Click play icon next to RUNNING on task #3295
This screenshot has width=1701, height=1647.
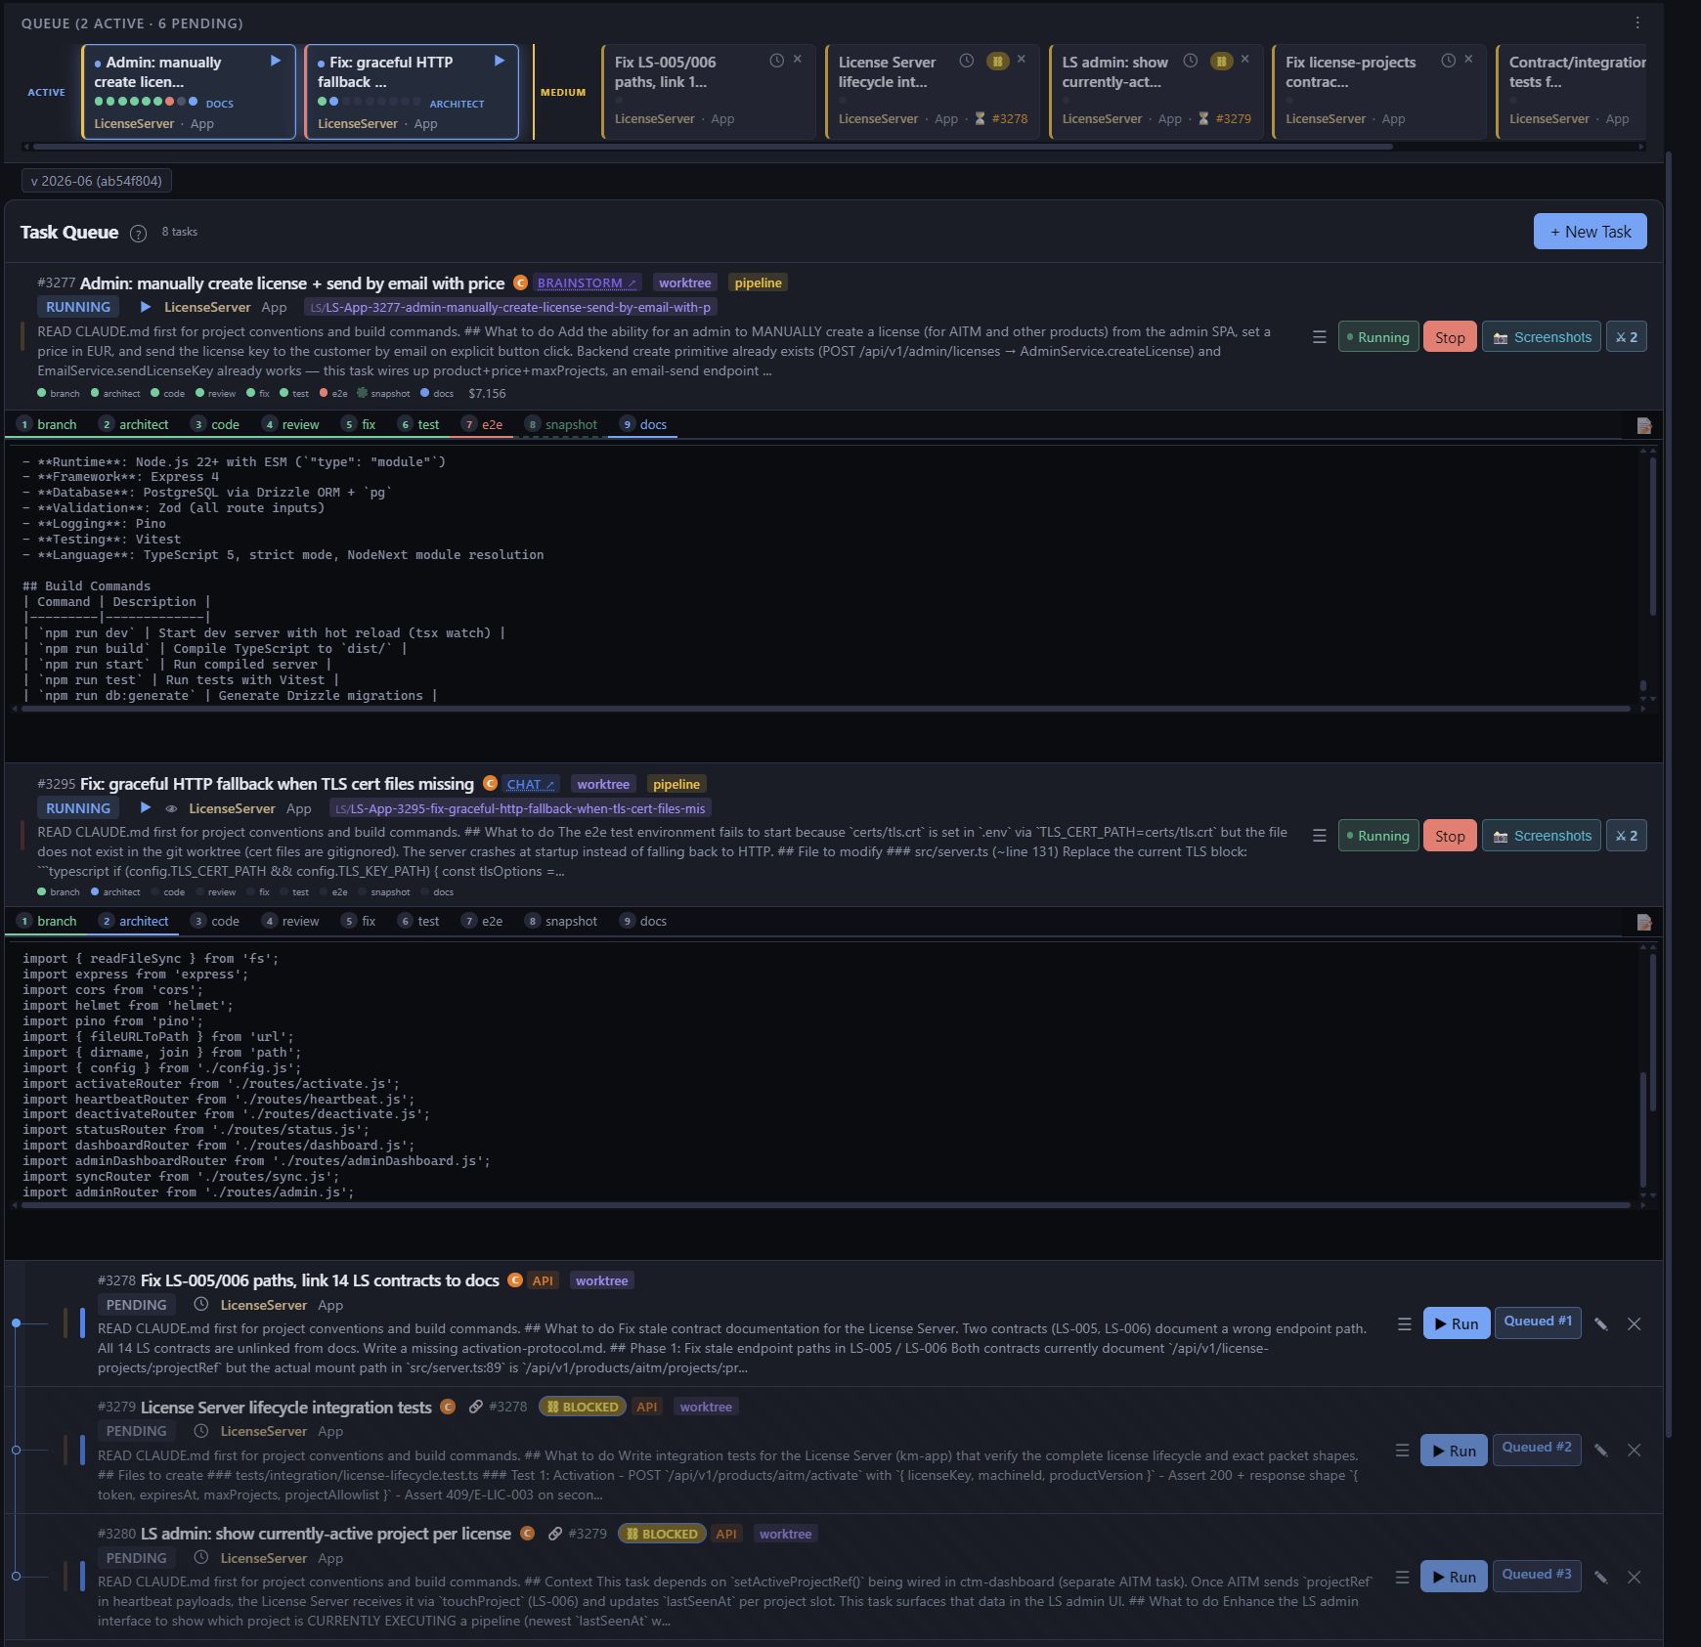[x=146, y=808]
